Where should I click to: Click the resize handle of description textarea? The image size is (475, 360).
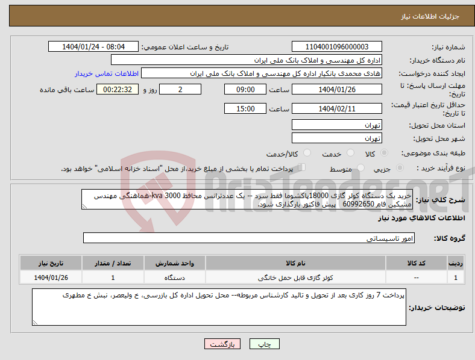(x=84, y=206)
